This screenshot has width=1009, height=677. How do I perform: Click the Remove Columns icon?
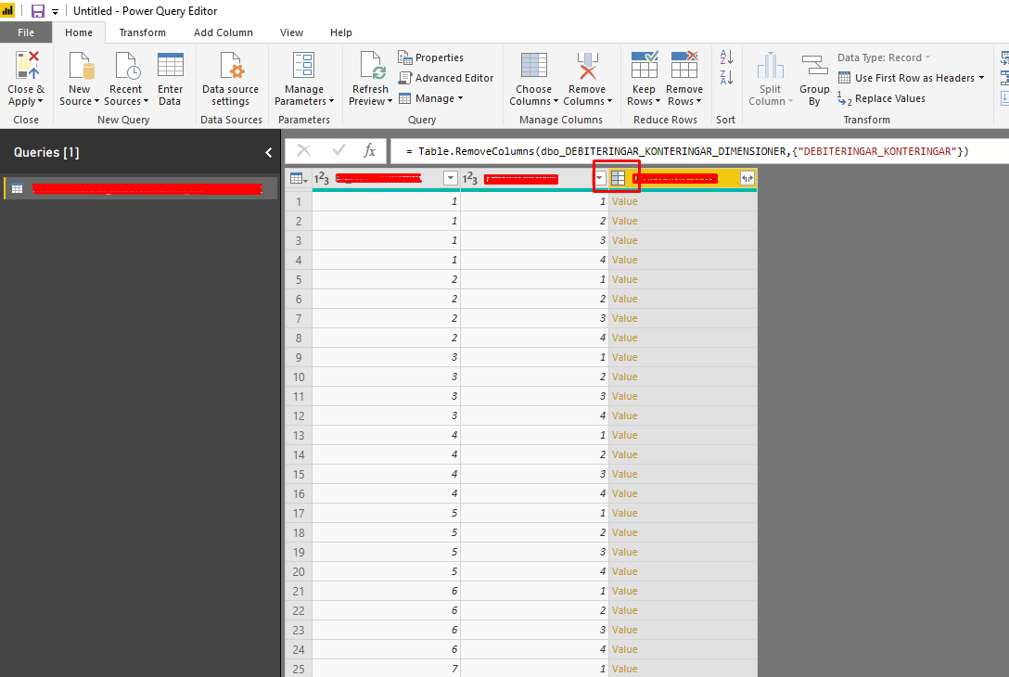588,65
